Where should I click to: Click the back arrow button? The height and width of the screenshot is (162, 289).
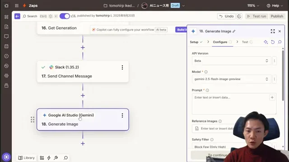point(17,16)
